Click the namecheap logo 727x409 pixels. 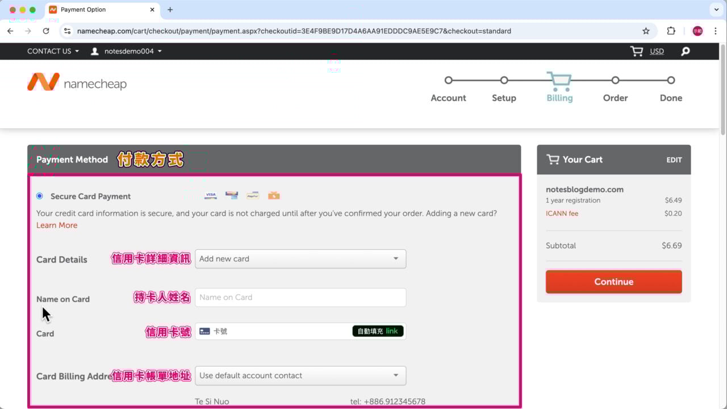pyautogui.click(x=77, y=83)
